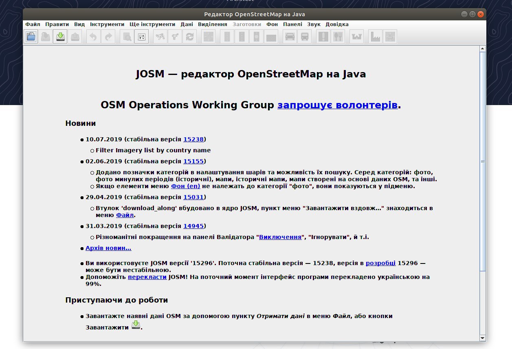
Task: Click the перекласти link
Action: [x=147, y=277]
